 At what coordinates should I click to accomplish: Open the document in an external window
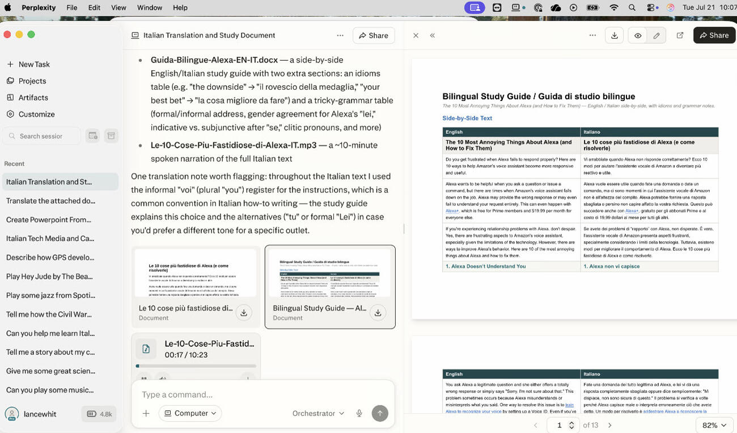click(680, 35)
